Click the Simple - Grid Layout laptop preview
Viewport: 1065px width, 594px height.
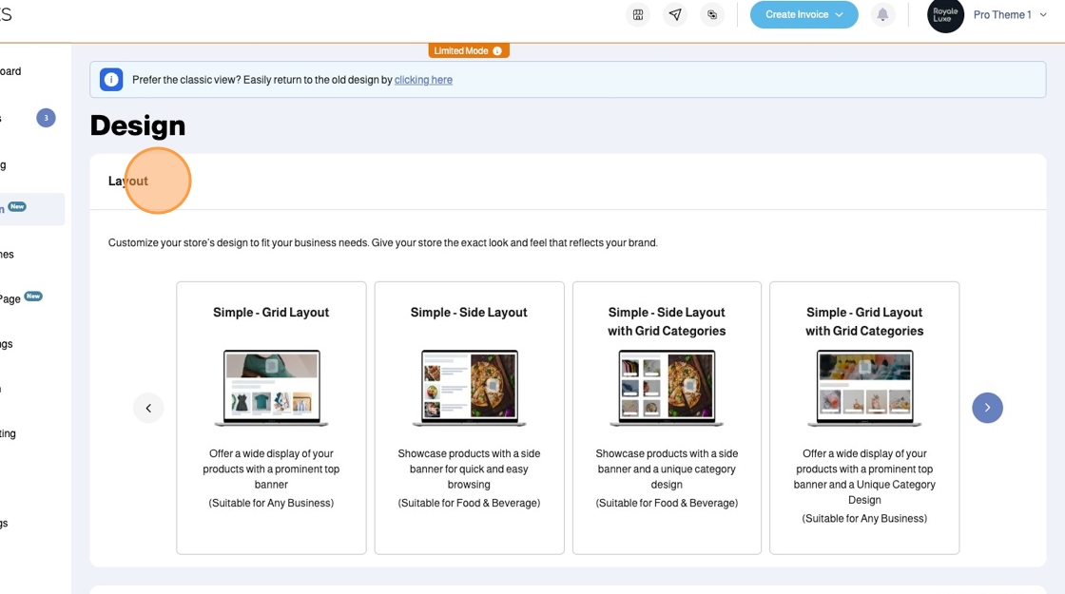(271, 389)
